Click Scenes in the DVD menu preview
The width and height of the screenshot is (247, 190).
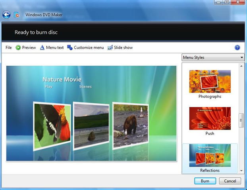tap(85, 87)
